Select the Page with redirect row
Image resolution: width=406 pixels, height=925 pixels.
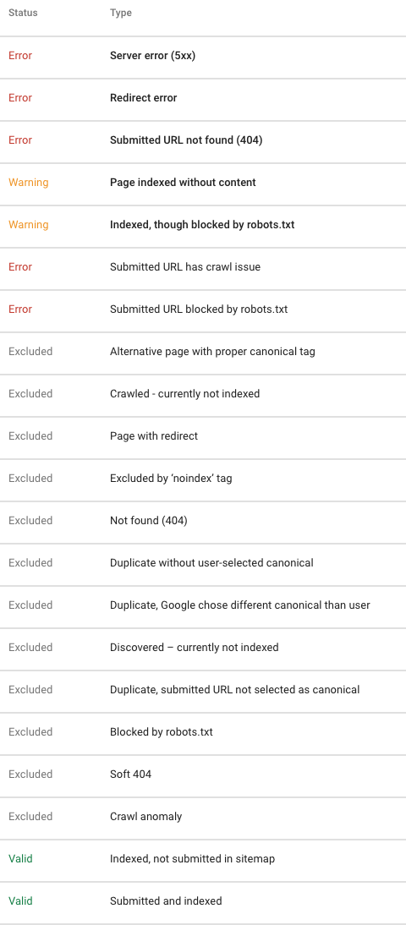[x=203, y=436]
